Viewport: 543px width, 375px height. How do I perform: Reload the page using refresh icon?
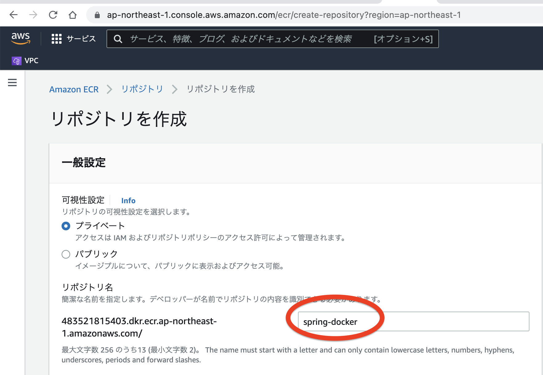coord(53,15)
